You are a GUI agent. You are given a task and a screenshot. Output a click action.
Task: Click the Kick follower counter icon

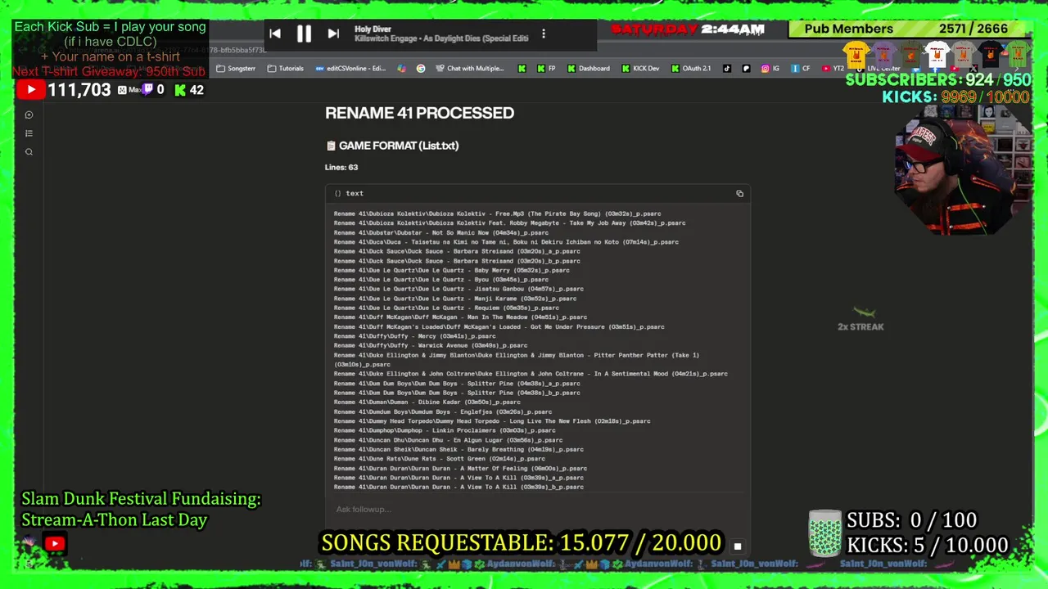pyautogui.click(x=180, y=90)
